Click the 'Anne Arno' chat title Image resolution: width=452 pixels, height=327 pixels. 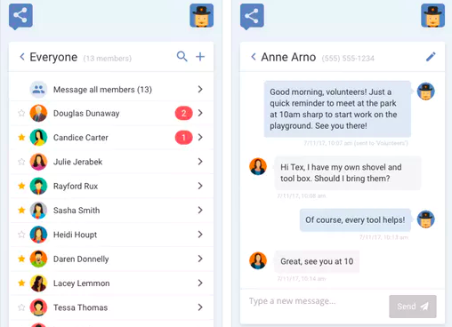288,57
